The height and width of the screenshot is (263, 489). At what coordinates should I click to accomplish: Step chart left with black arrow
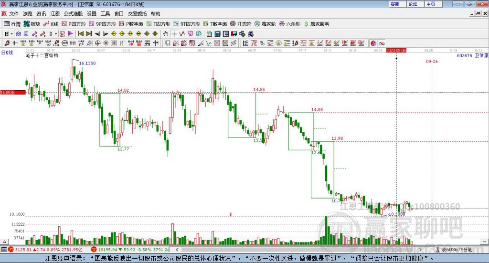coord(97,34)
